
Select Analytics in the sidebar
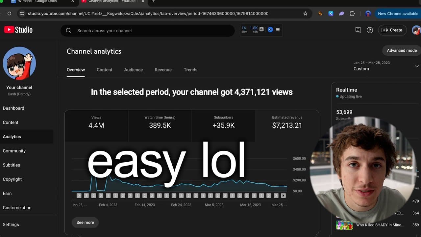tap(27, 137)
